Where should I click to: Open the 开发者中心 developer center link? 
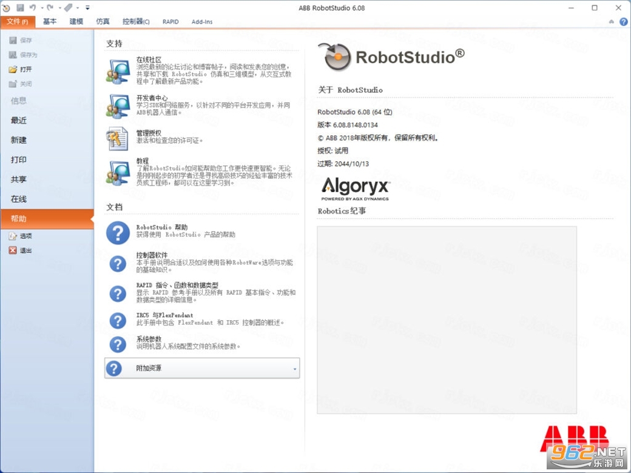point(152,98)
